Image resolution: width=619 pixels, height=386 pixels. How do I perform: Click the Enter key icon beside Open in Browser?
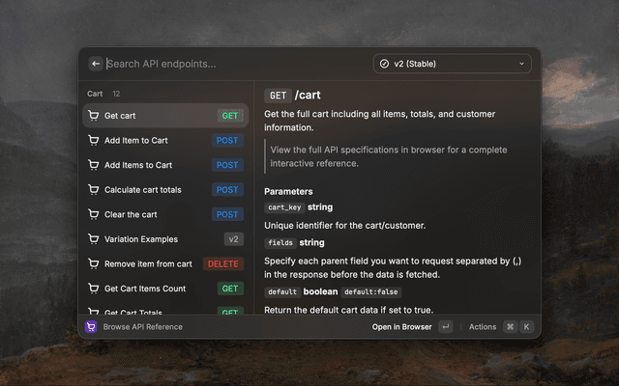tap(445, 326)
